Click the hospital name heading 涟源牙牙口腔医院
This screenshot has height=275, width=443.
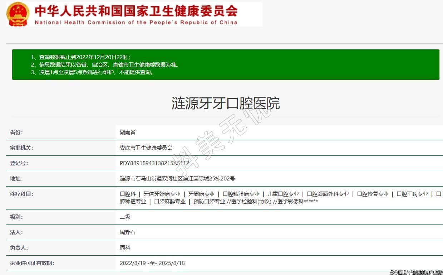(226, 103)
